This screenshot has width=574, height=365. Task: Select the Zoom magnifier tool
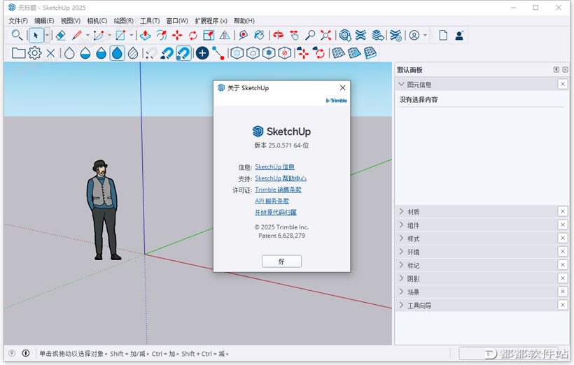coord(310,35)
